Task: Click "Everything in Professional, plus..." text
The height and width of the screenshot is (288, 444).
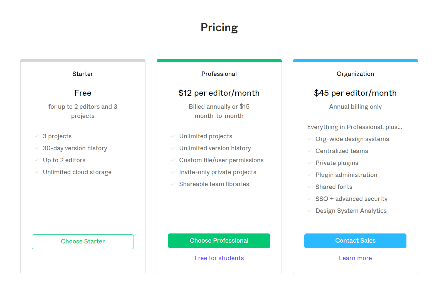Action: [x=355, y=127]
